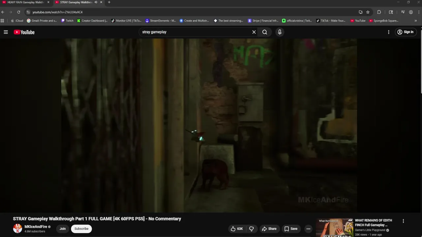Screen dimensions: 422x237
Task: Open the Gmail bookmark
Action: [42, 21]
